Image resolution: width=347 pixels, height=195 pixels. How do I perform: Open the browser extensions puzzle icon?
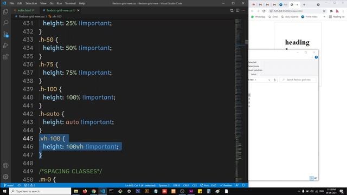[331, 11]
